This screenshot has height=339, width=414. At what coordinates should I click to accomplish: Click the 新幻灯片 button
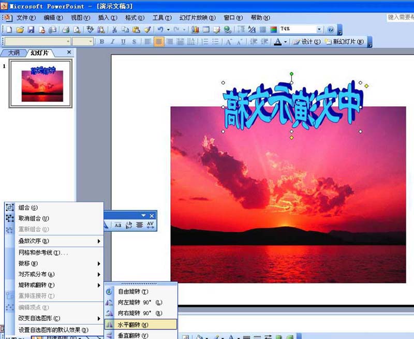point(344,42)
